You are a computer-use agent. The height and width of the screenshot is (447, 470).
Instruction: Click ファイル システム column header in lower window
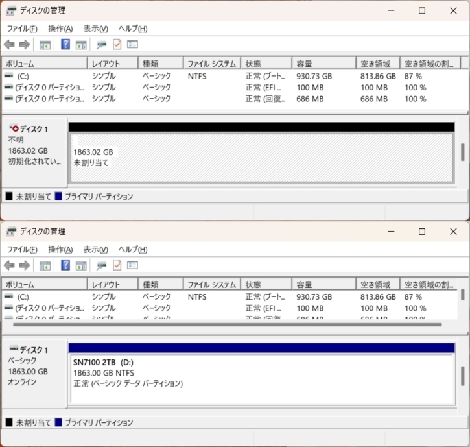(211, 284)
